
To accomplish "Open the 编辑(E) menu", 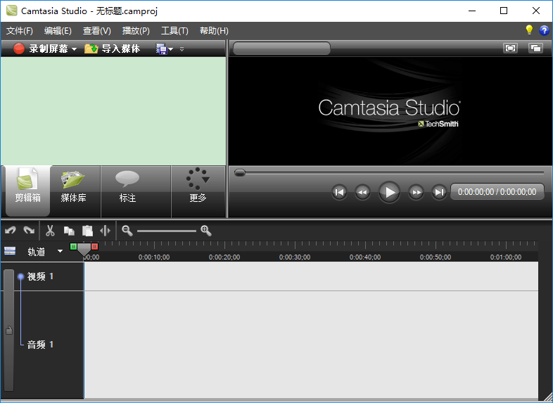I will point(58,31).
